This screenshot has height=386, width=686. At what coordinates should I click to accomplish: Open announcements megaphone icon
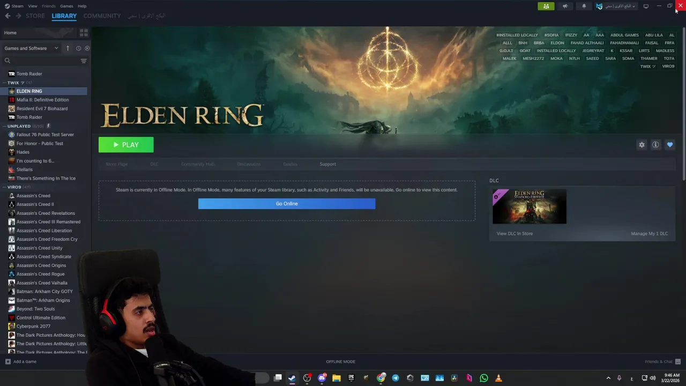point(565,6)
